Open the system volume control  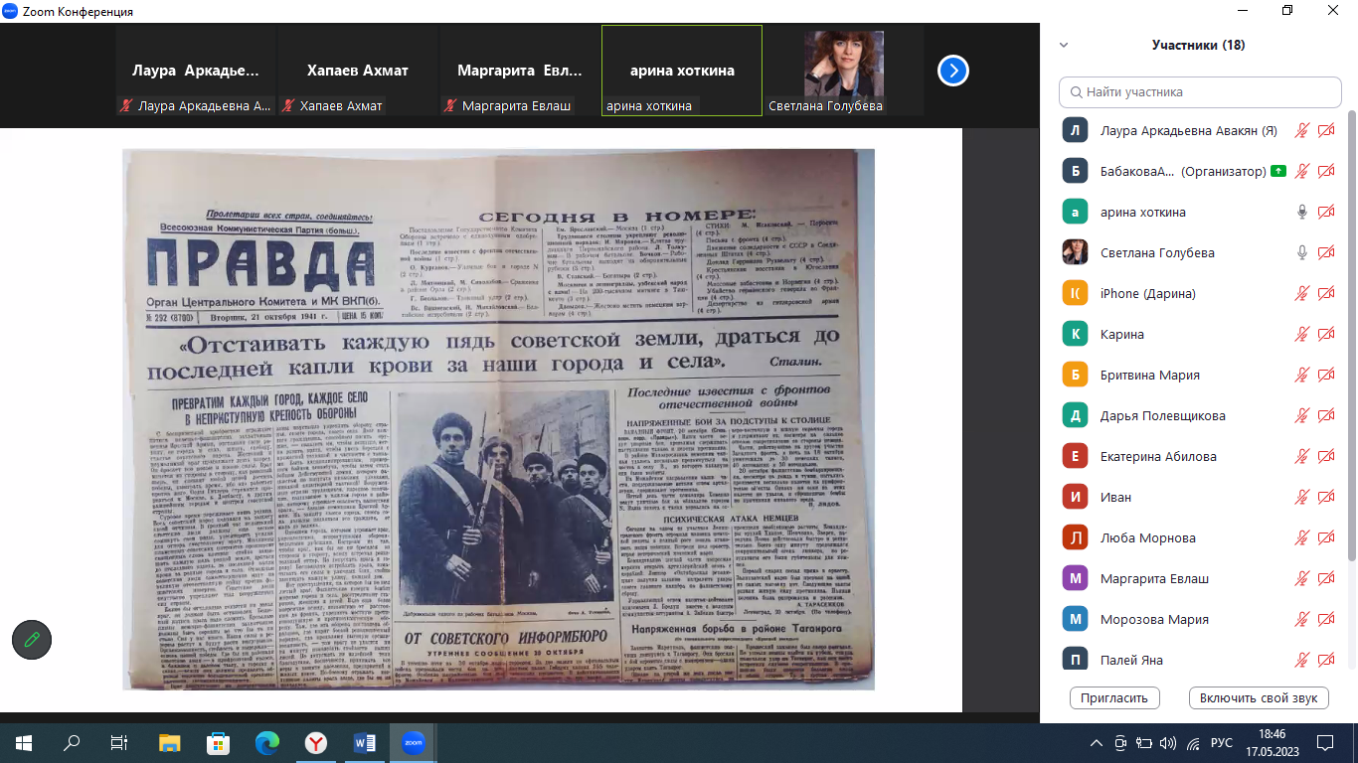[1168, 742]
